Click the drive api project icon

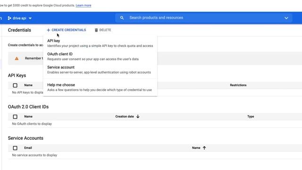tap(9, 18)
